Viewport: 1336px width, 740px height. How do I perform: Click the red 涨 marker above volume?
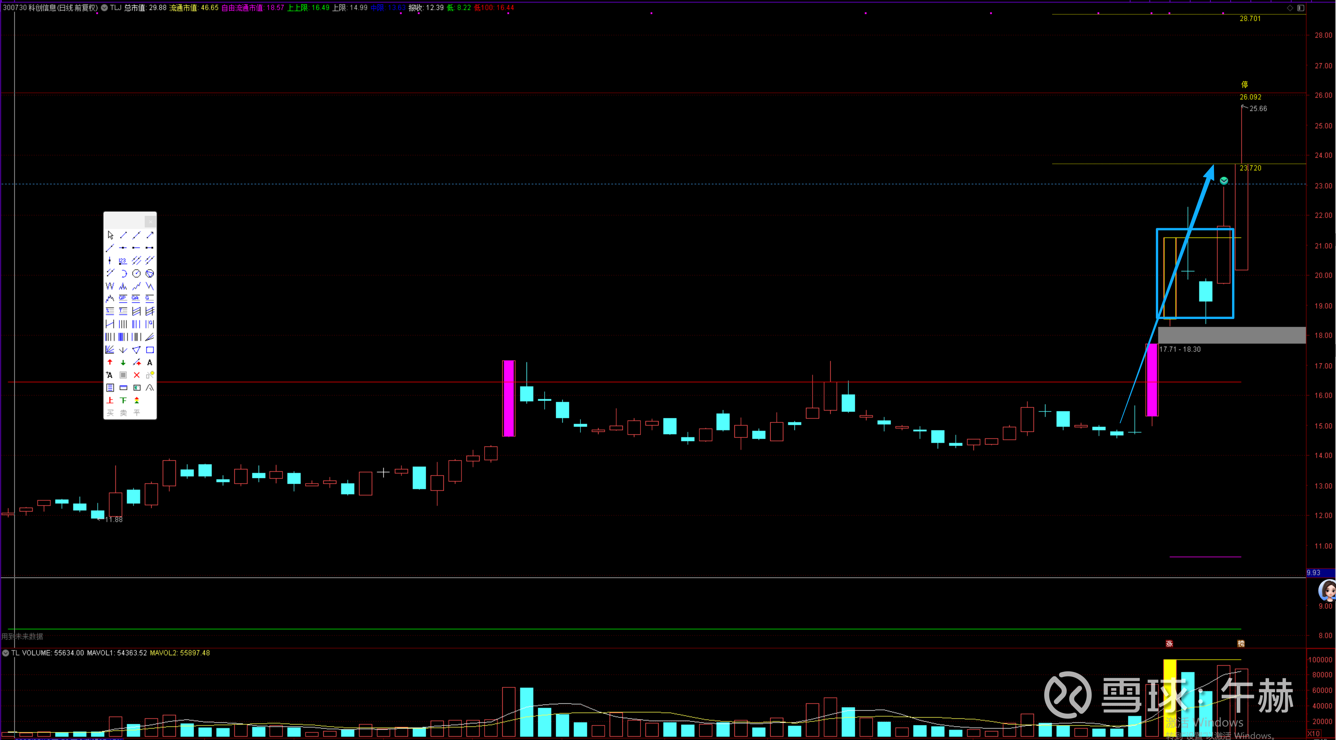click(1169, 643)
